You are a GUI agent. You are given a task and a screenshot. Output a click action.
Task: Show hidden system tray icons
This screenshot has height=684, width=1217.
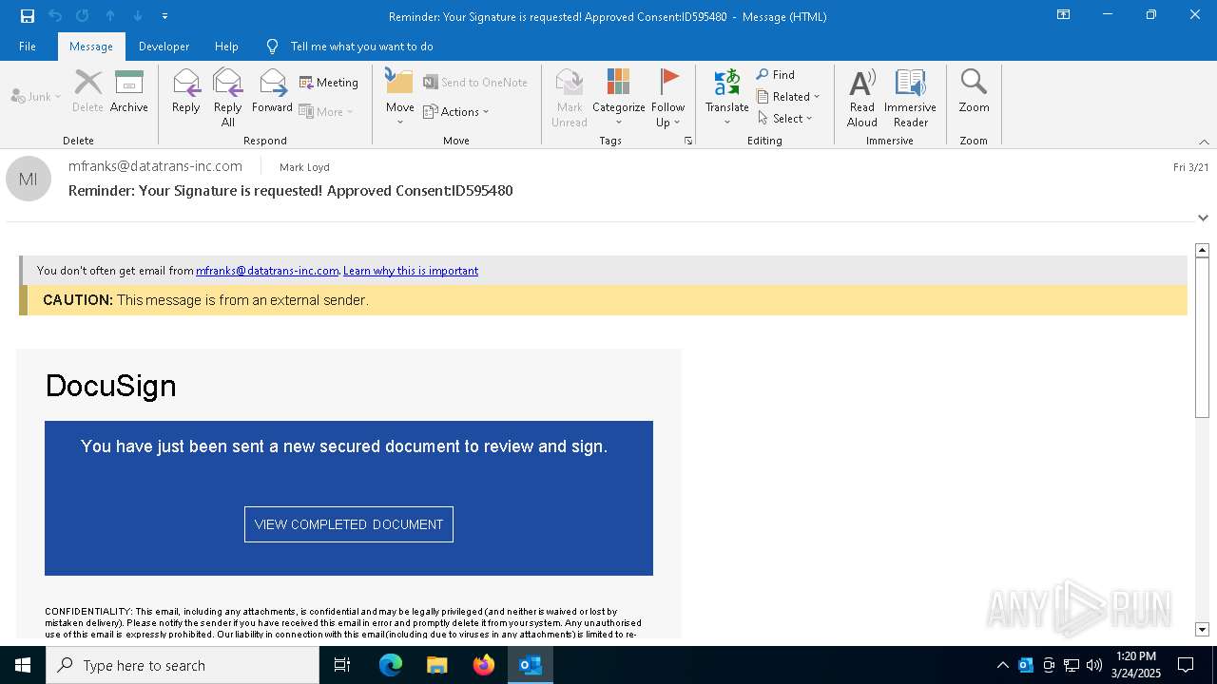(1002, 665)
